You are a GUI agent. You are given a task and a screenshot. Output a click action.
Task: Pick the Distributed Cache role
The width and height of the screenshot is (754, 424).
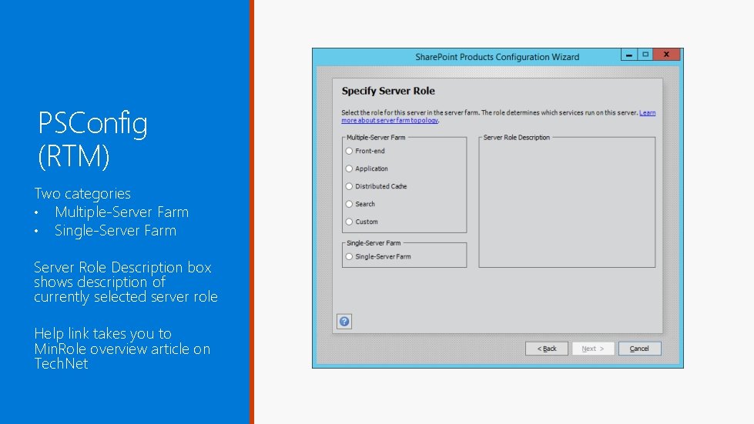349,186
